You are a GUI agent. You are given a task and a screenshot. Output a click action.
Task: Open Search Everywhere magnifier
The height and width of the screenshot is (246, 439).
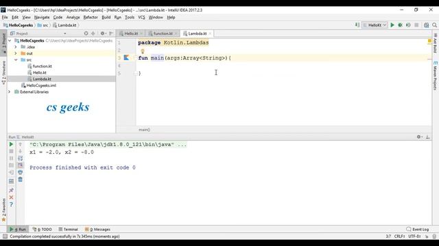tap(434, 25)
